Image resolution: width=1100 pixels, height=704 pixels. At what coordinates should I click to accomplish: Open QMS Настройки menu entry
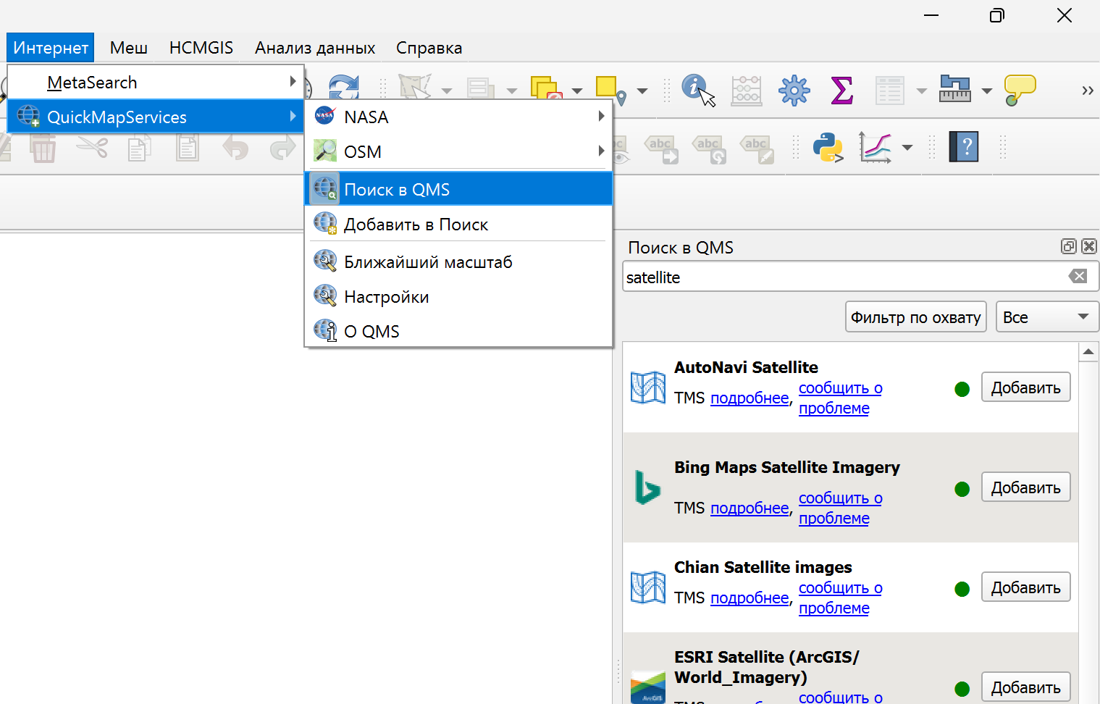coord(459,296)
